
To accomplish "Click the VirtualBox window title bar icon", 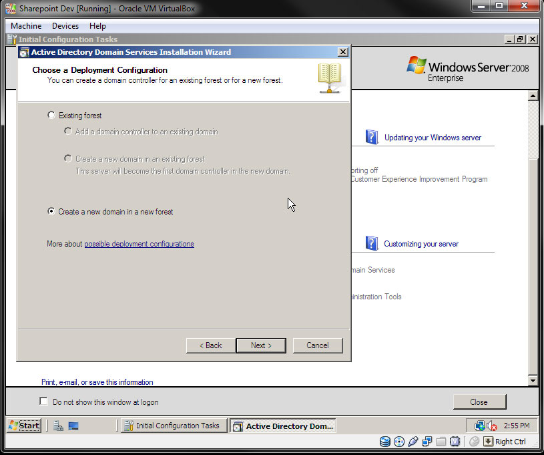I will [11, 8].
